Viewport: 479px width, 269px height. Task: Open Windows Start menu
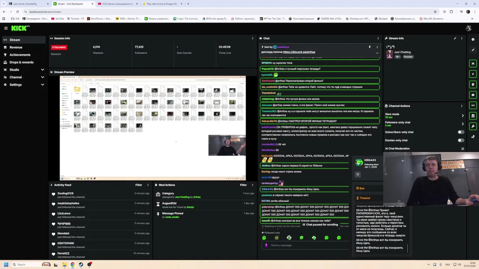(6, 265)
